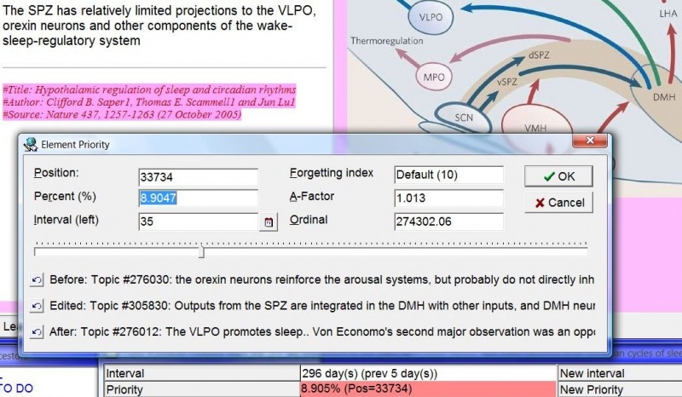682x397 pixels.
Task: Select the After: Topic #276012 line
Action: click(x=322, y=331)
